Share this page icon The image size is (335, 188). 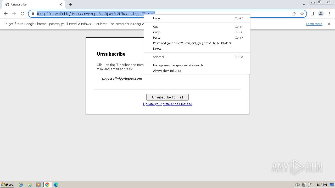tap(294, 14)
